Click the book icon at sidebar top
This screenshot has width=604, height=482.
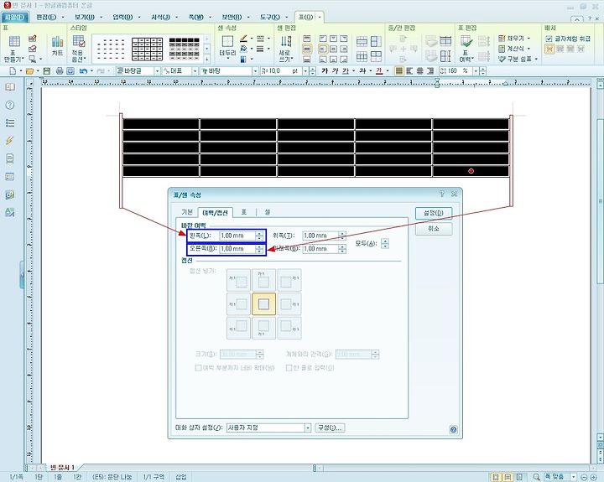point(10,87)
